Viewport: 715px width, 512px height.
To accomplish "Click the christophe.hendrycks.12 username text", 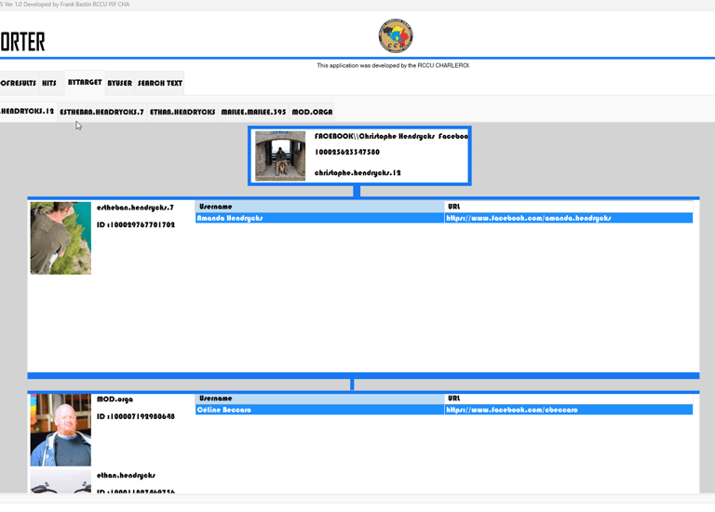I will point(357,173).
